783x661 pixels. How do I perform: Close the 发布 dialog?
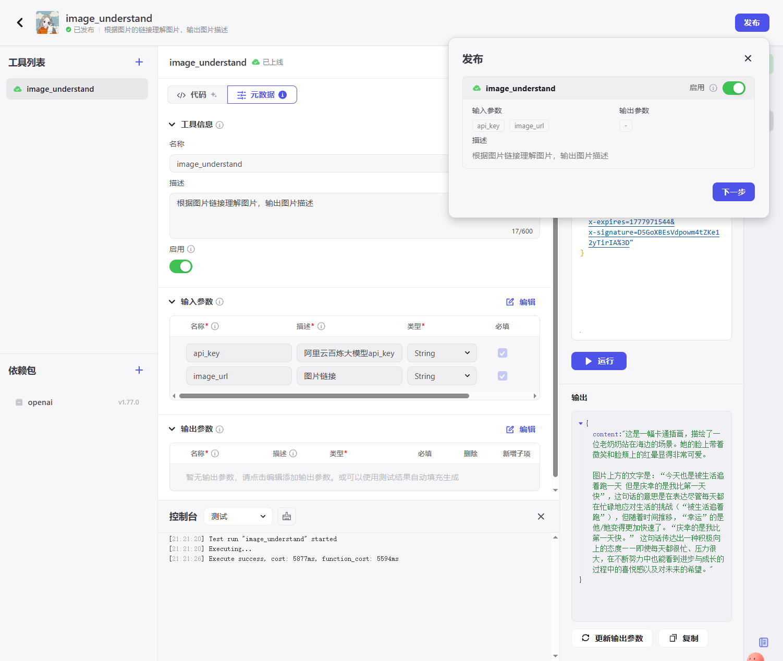(x=748, y=58)
